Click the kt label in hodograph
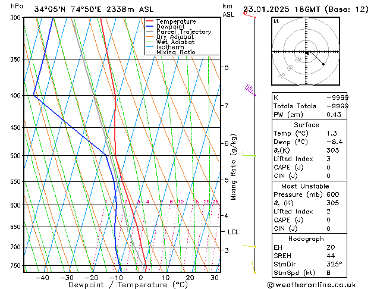This screenshot has height=289, width=374. [x=276, y=21]
